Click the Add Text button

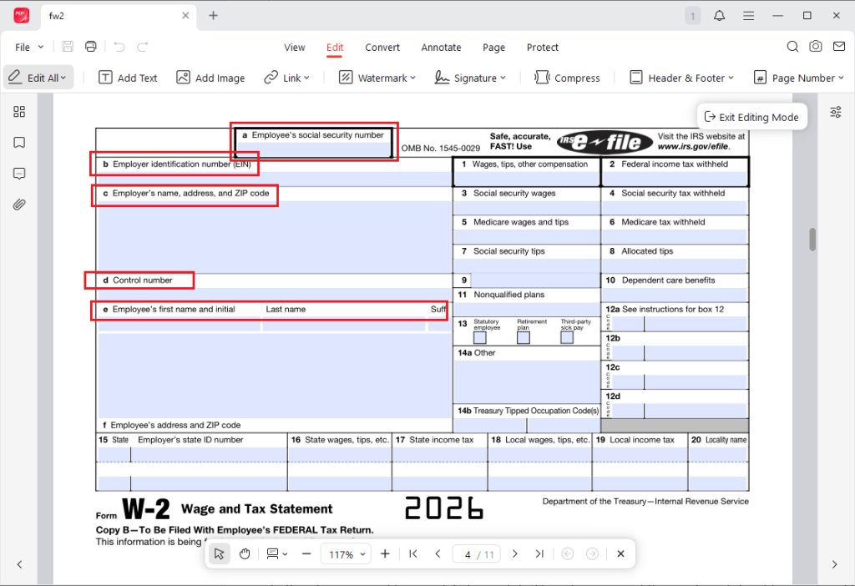(x=128, y=78)
